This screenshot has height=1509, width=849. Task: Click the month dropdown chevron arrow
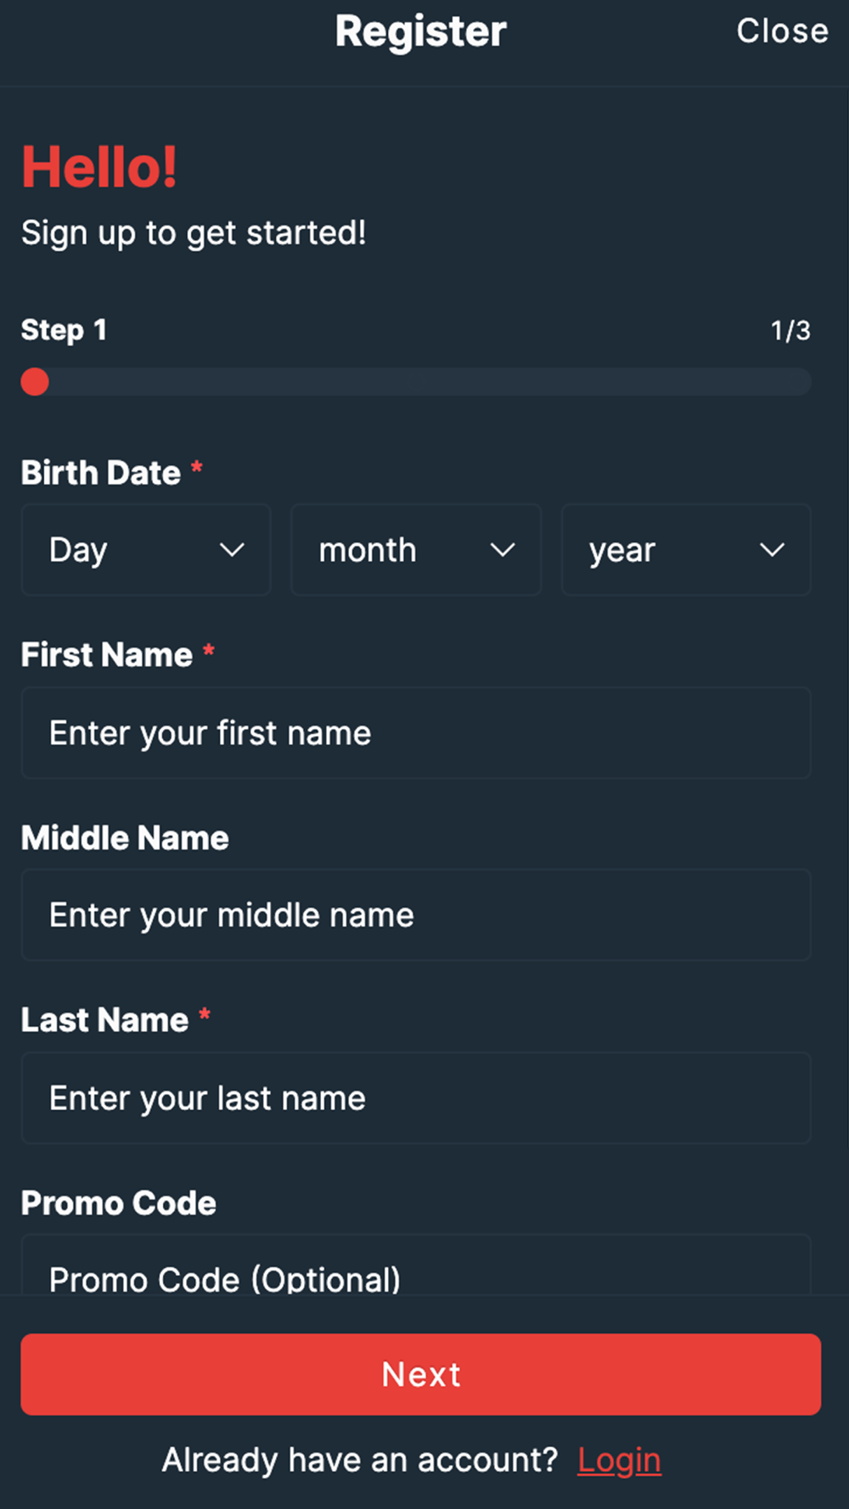pos(503,550)
